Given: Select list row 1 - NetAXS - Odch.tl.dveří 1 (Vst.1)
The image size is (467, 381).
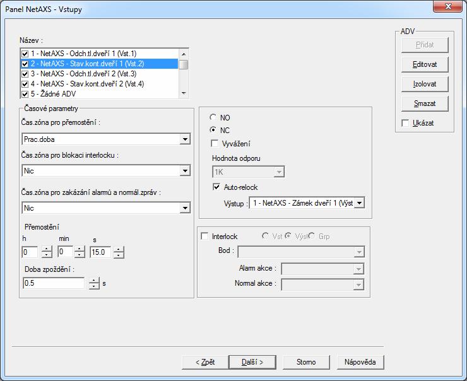Looking at the screenshot, I should [100, 54].
